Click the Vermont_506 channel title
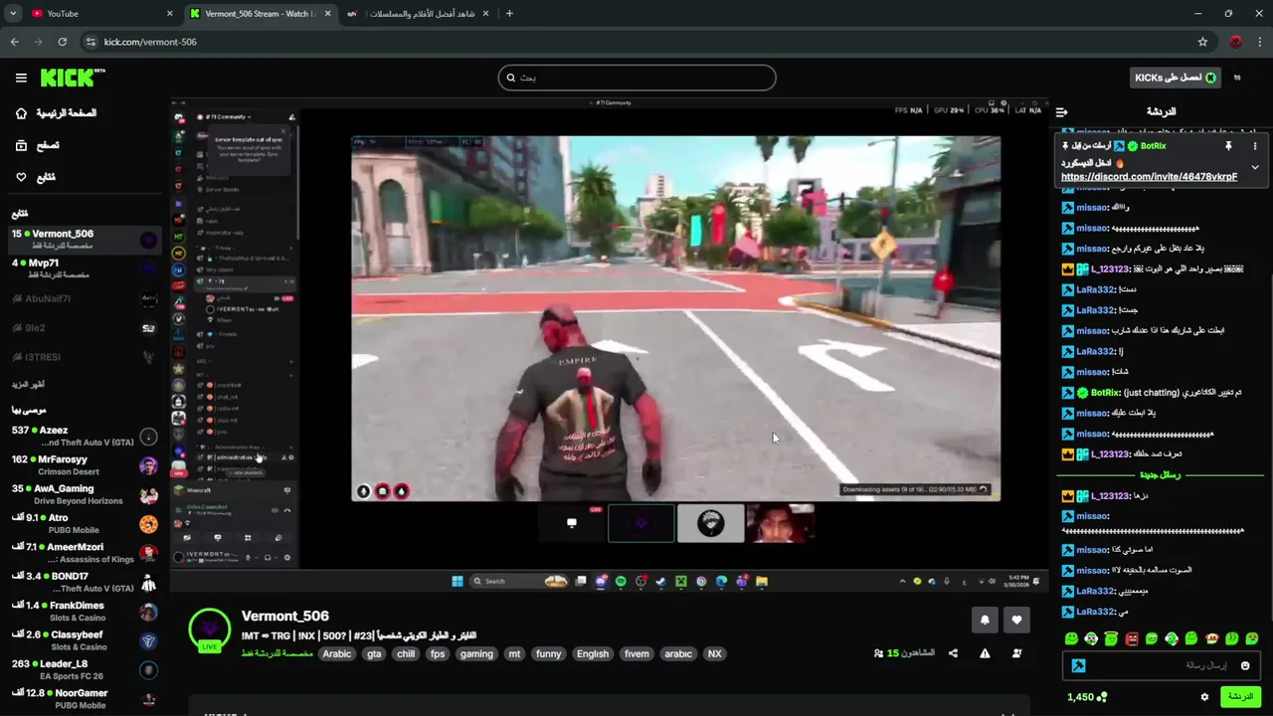This screenshot has width=1273, height=716. [x=285, y=617]
